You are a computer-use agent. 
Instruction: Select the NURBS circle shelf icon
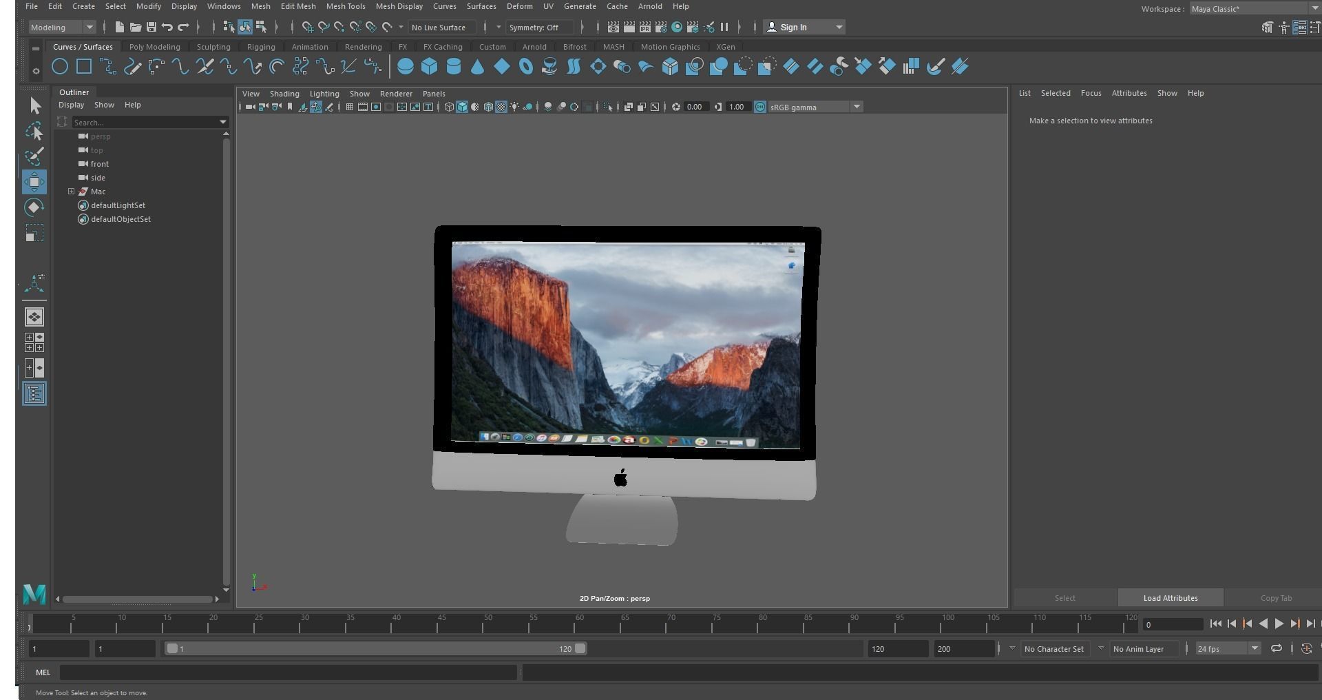60,67
